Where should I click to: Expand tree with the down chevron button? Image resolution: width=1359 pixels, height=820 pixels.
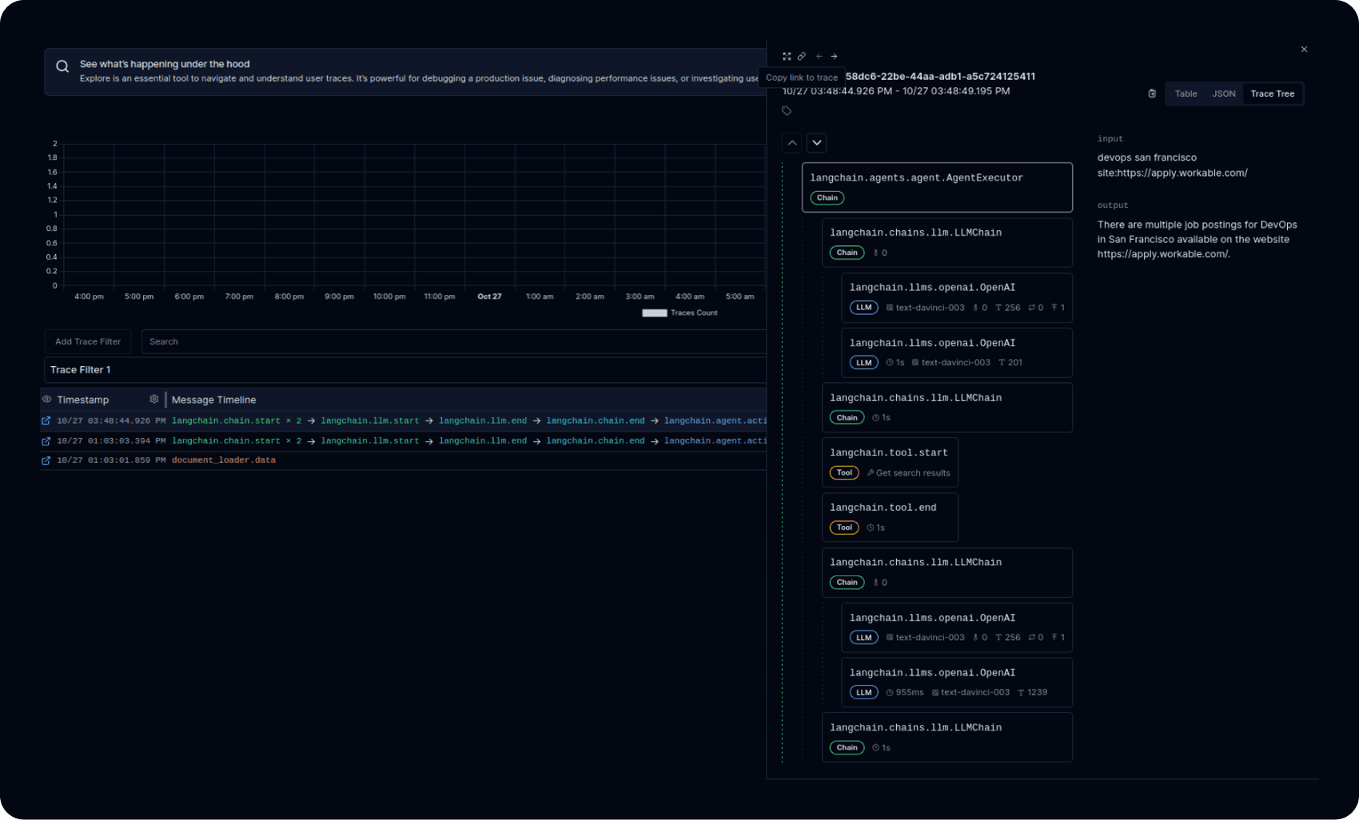click(x=816, y=143)
